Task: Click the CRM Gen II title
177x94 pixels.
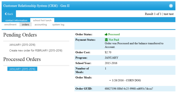Action: click(x=36, y=6)
